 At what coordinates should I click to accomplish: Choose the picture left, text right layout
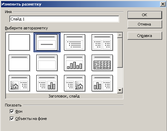tap(19, 83)
